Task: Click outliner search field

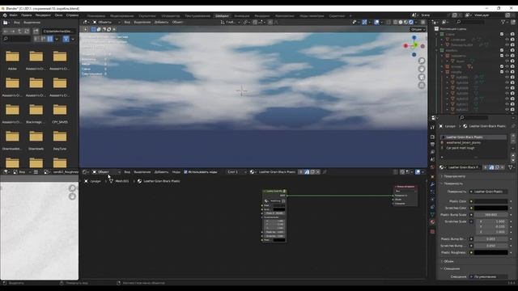Action: tap(471, 22)
